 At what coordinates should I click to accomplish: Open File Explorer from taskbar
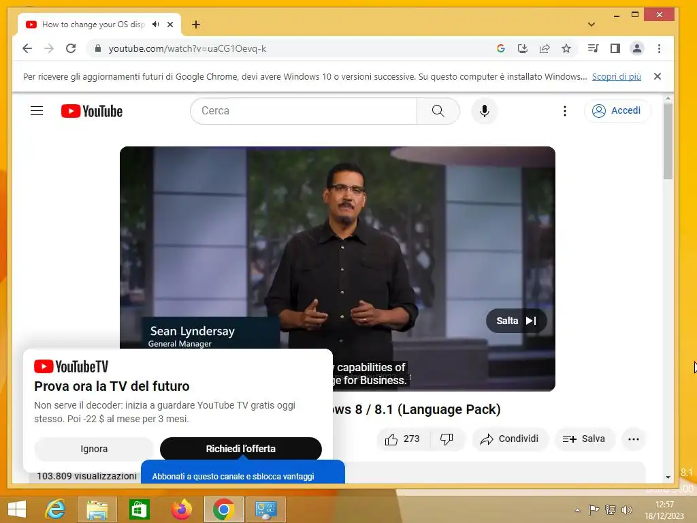(97, 509)
